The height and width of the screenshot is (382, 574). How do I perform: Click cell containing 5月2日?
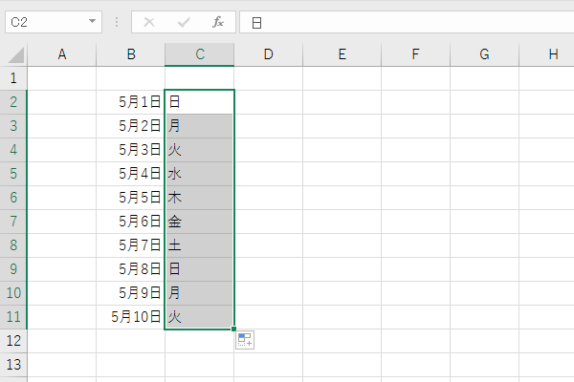click(131, 126)
